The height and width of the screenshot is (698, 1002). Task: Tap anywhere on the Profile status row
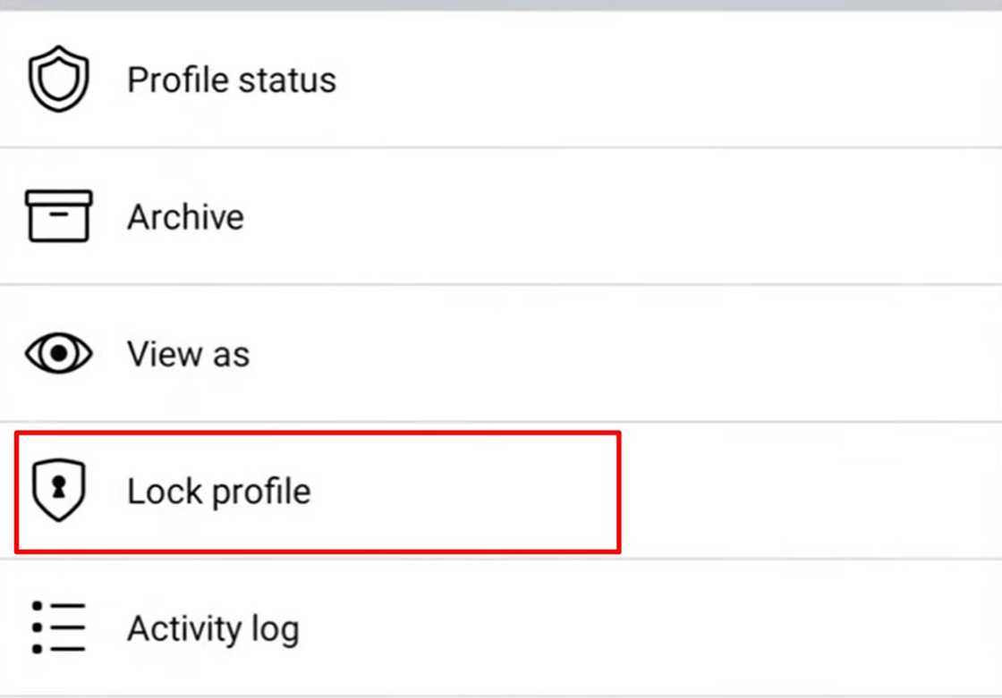[358, 79]
